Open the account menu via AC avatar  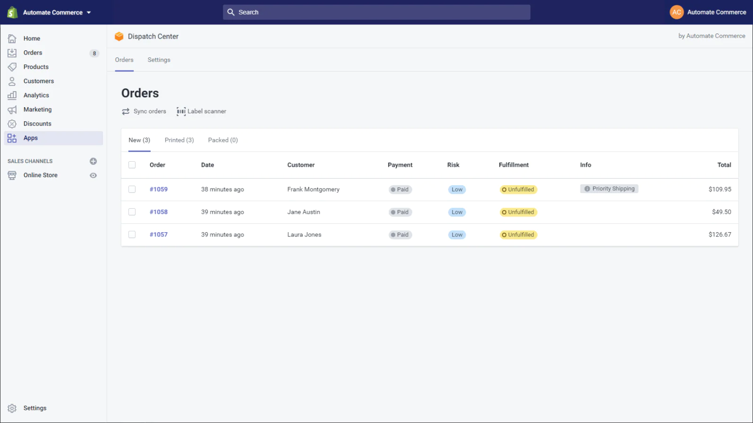676,12
